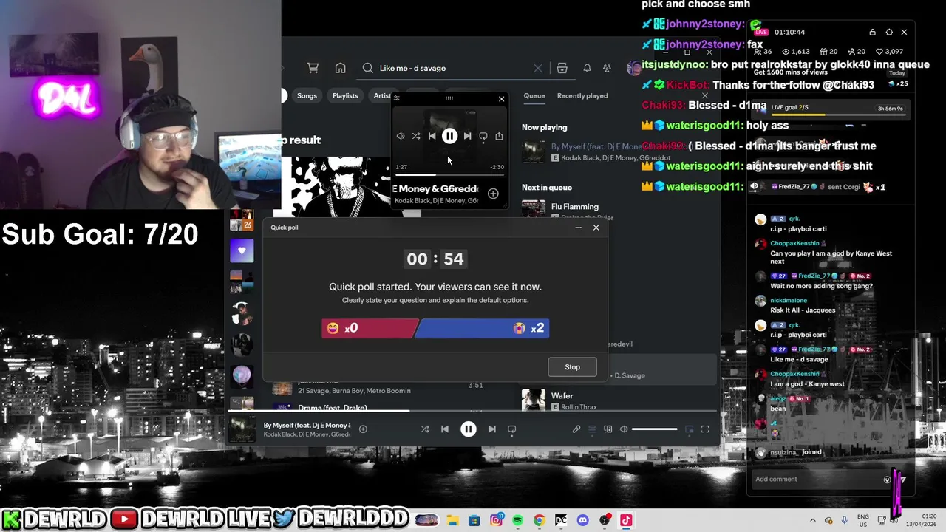
Task: Toggle shuffle in the mini player popup
Action: tap(416, 136)
